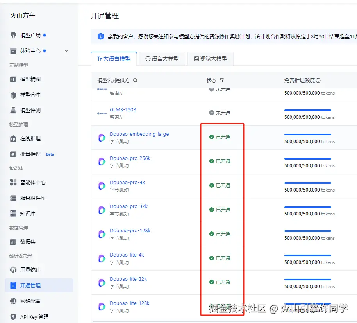
Task: Click token quota text of Doubao-pro-128k
Action: [x=309, y=238]
